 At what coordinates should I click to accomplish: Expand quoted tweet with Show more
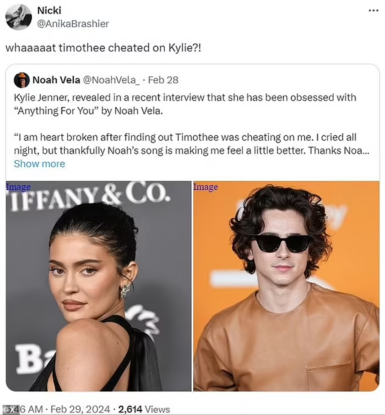tap(39, 164)
